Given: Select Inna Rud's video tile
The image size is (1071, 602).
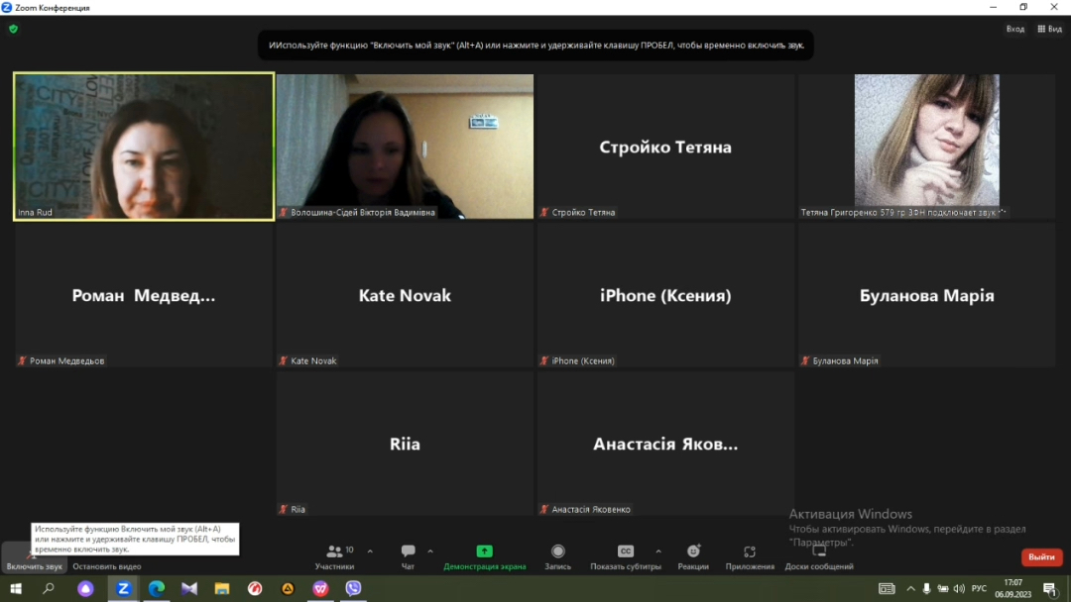Looking at the screenshot, I should pyautogui.click(x=144, y=147).
